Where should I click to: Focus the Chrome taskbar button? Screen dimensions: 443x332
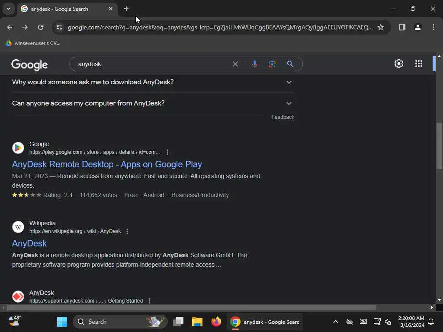pos(265,322)
